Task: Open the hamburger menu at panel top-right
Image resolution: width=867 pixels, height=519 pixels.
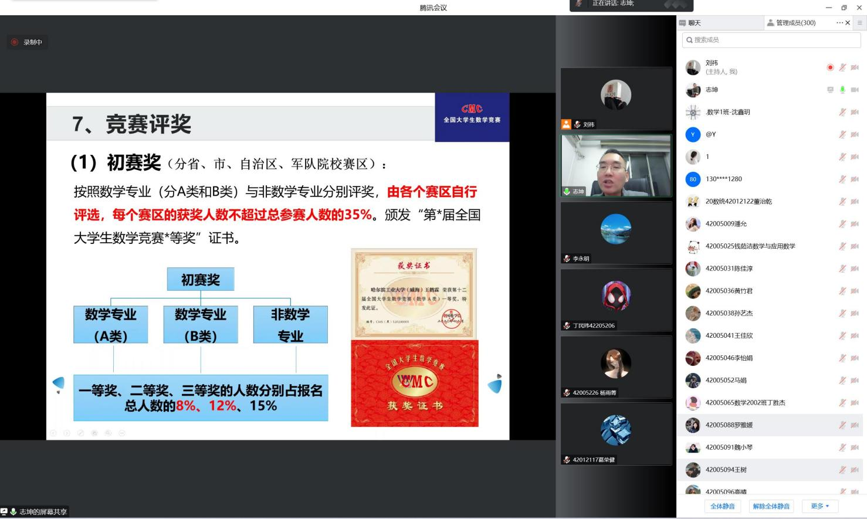Action: pyautogui.click(x=860, y=23)
